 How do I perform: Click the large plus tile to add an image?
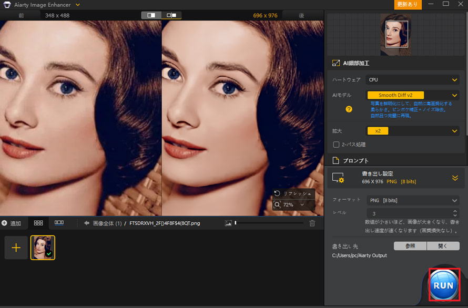[16, 248]
